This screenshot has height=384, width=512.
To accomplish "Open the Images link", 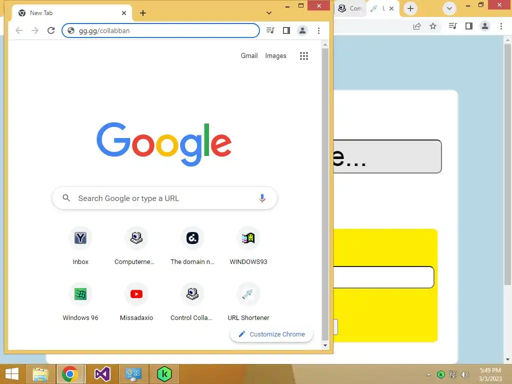I will (275, 56).
